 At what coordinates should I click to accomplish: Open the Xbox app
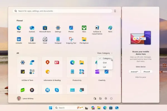click(84, 29)
